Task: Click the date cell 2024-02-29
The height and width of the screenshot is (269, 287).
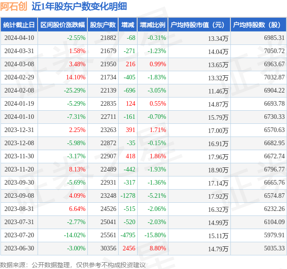Action: 19,77
